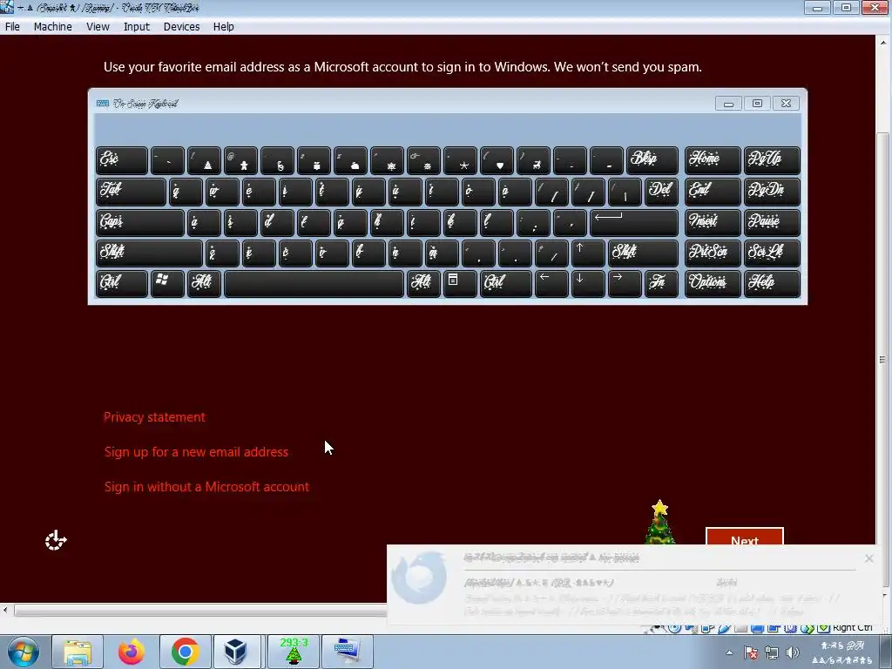Screen dimensions: 892x669
Task: Open File Explorer from the taskbar
Action: point(78,652)
